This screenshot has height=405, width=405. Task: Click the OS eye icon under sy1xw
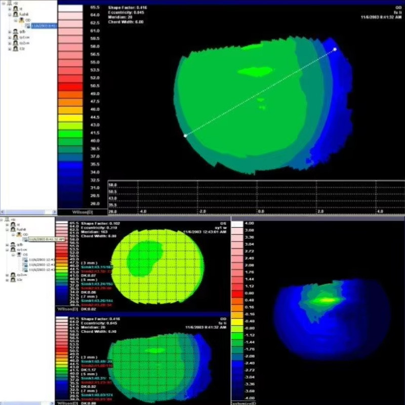pyautogui.click(x=19, y=255)
